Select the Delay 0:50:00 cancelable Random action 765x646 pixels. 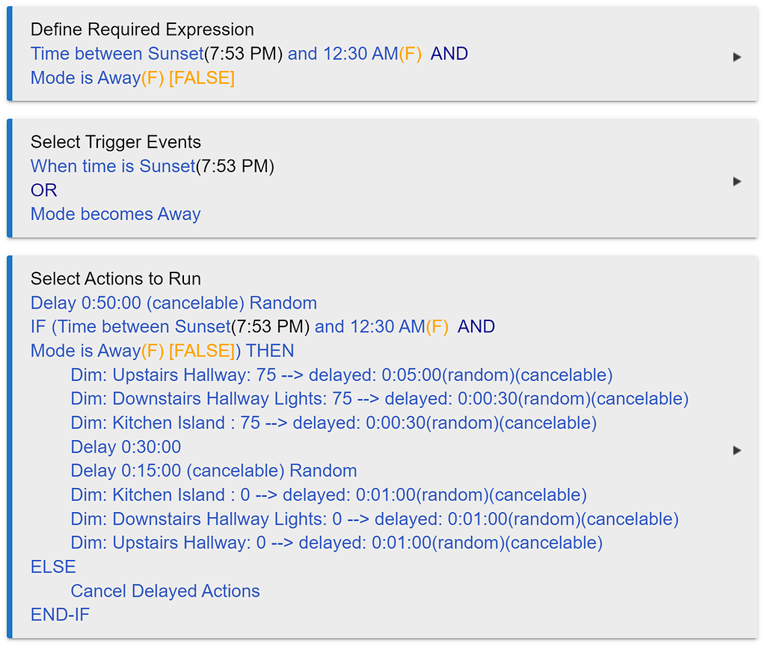[173, 303]
